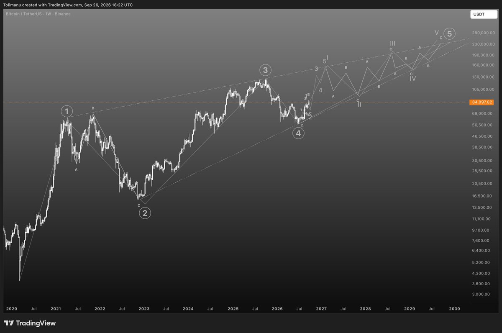Click the Roman numeral IV wave label
Screen dimensions: 502x333
coord(412,79)
